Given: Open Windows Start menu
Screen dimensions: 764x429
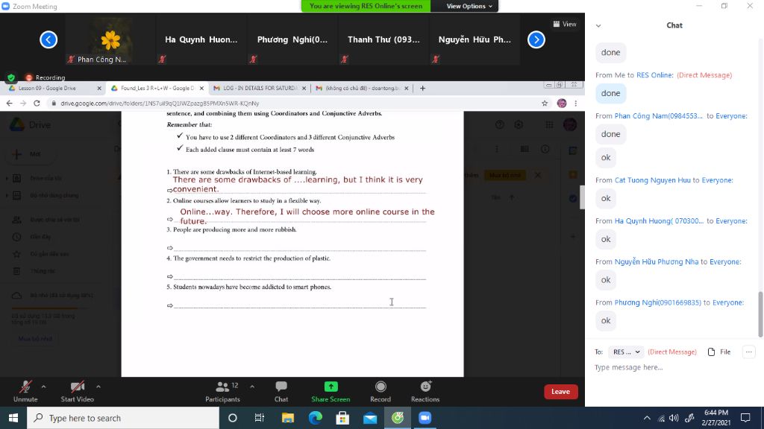Looking at the screenshot, I should pyautogui.click(x=13, y=418).
